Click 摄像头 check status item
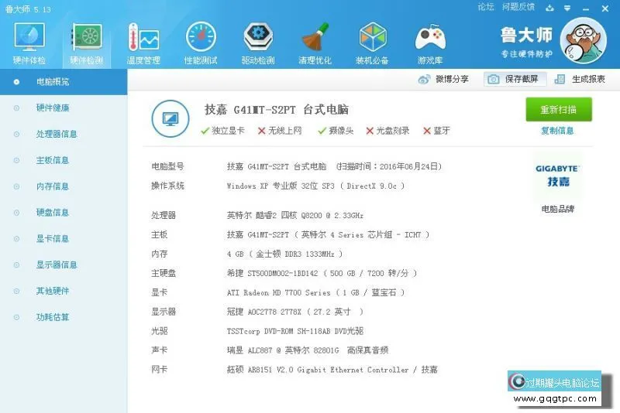 [336, 131]
